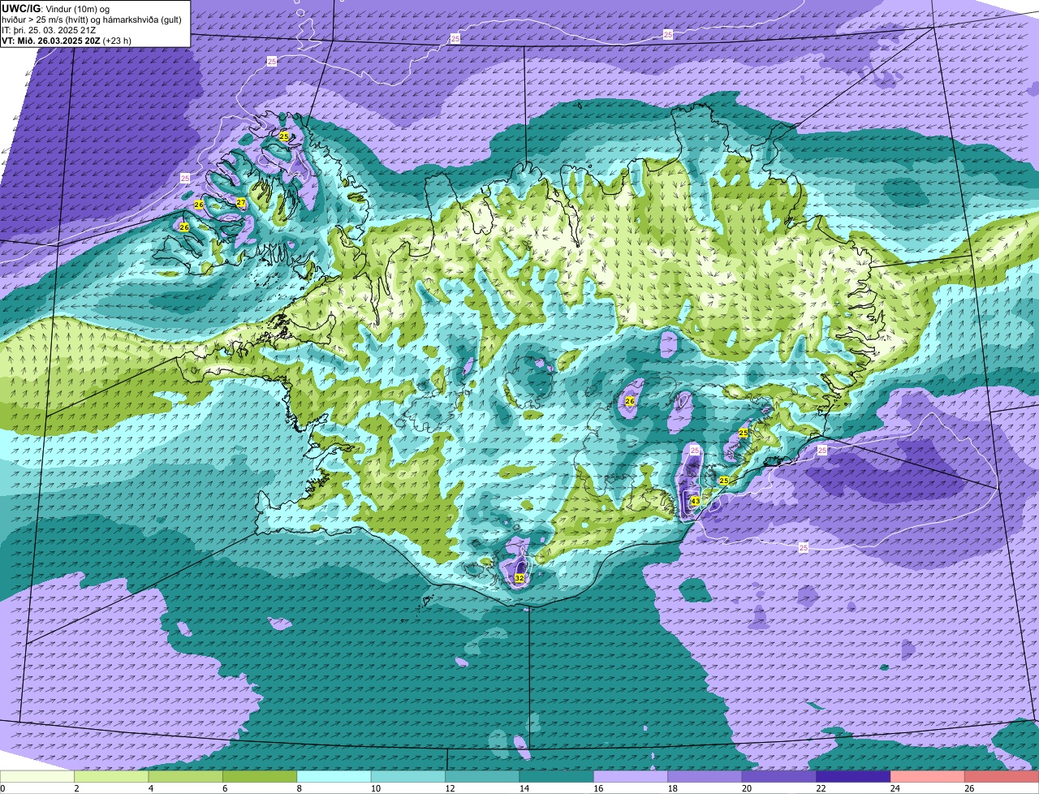Click the 22–24 m/s dark indigo legend swatch
Image resolution: width=1039 pixels, height=794 pixels.
point(854,776)
